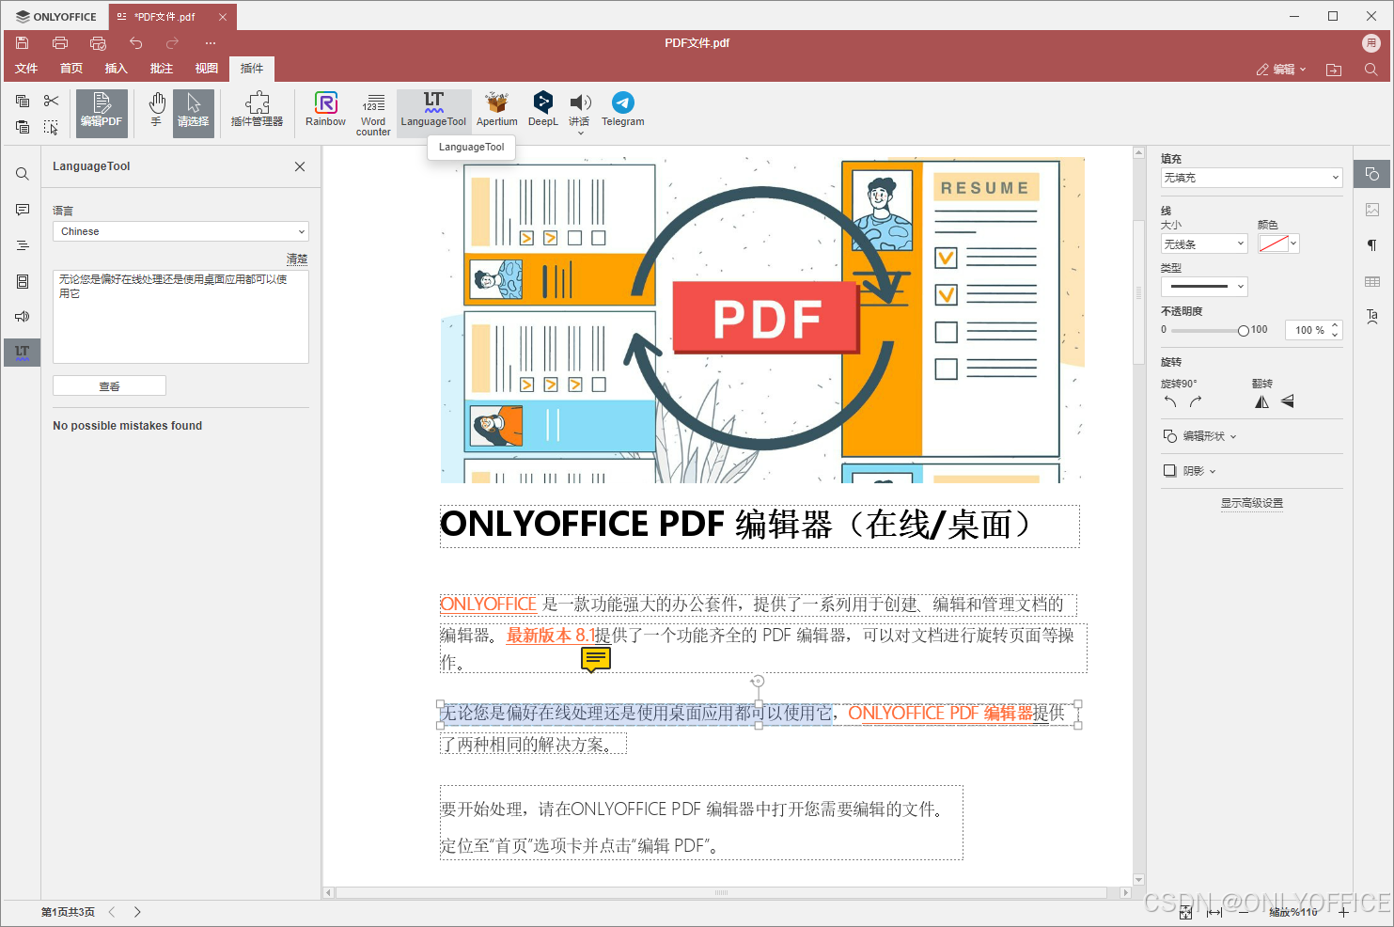Click the Print icon
This screenshot has height=927, width=1394.
[x=60, y=42]
